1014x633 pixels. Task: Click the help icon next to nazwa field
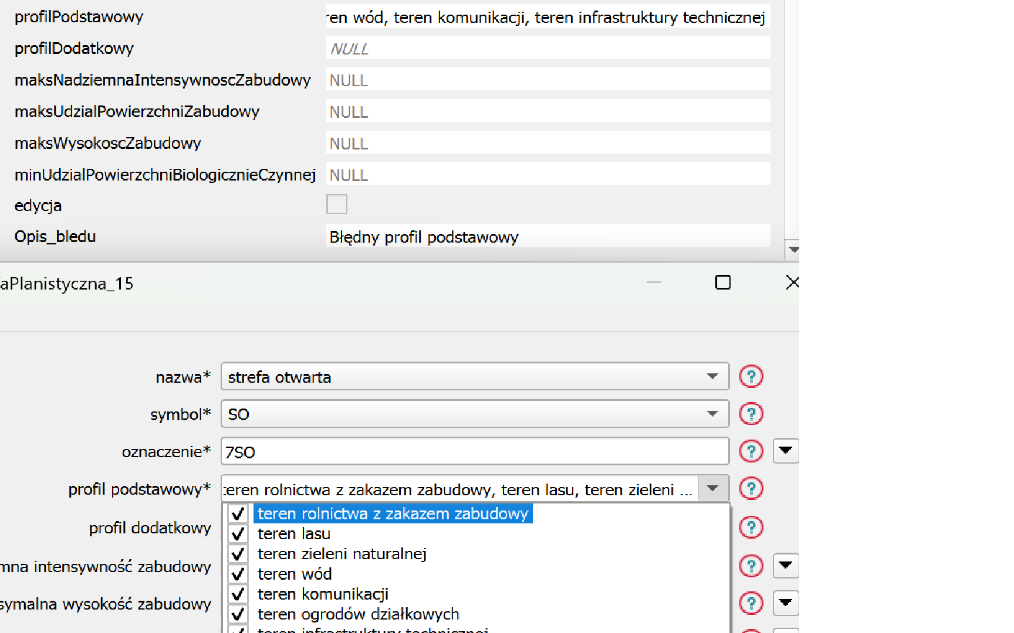click(x=751, y=376)
